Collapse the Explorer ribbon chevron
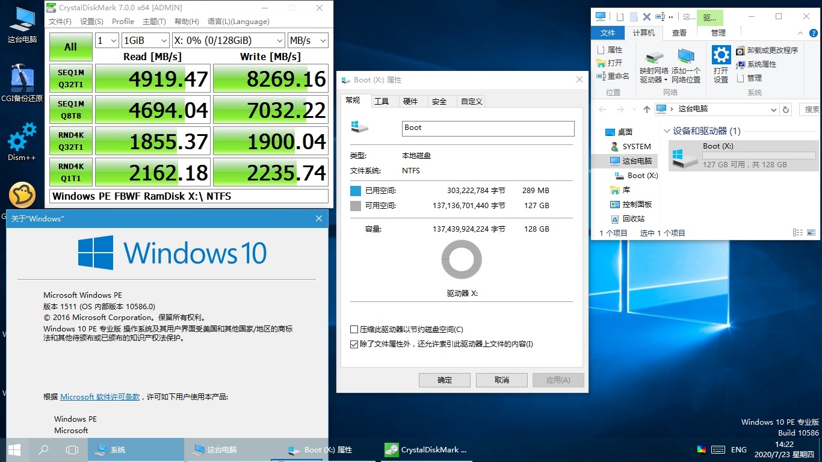The width and height of the screenshot is (822, 462). pyautogui.click(x=801, y=33)
